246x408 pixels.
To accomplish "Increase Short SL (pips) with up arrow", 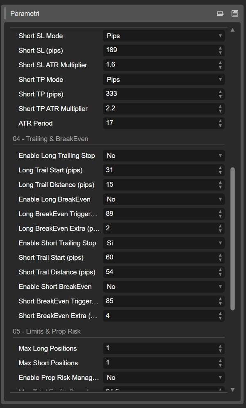I will [x=221, y=48].
